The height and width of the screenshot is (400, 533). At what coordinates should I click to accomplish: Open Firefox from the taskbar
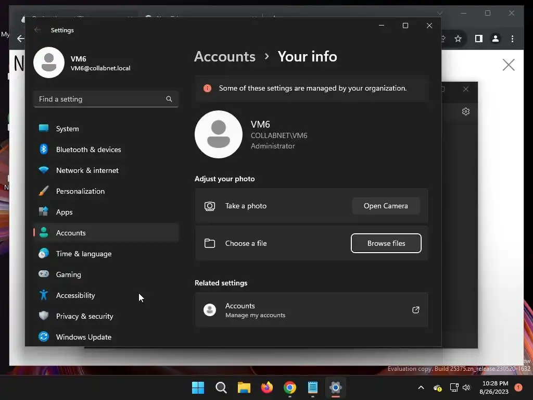pos(267,387)
